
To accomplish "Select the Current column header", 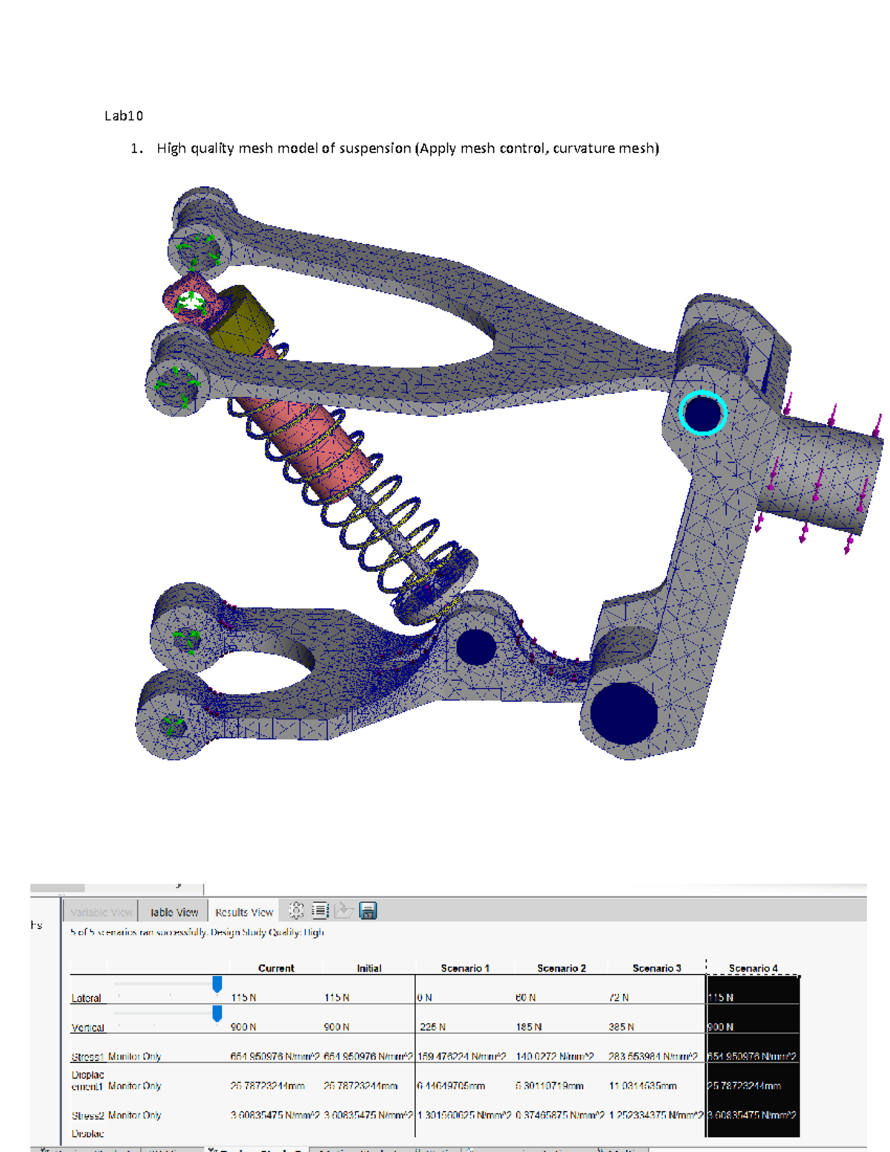I will (x=276, y=967).
